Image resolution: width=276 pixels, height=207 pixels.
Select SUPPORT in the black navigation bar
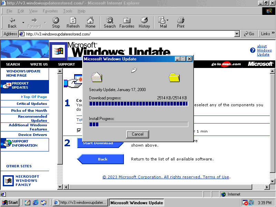point(66,64)
